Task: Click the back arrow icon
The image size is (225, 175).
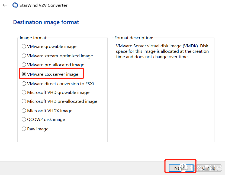Action: 5,5
